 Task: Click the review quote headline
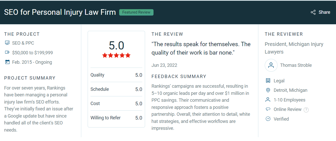pos(201,48)
